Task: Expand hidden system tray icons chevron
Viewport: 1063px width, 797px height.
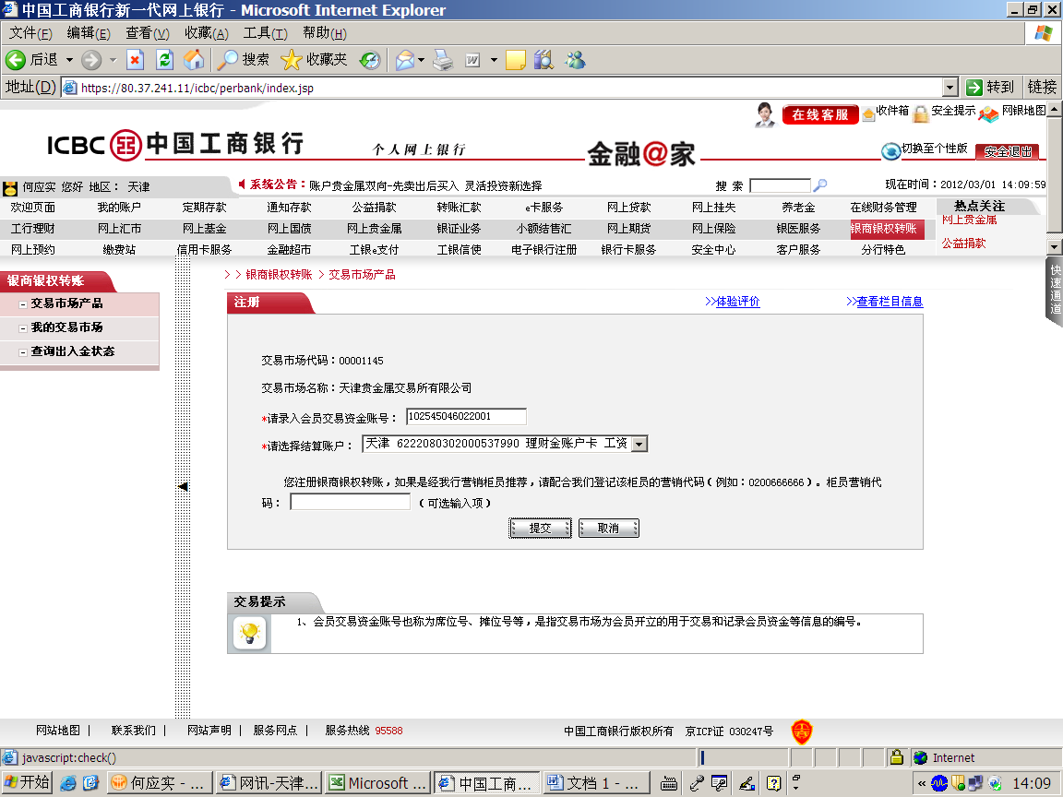Action: click(921, 783)
